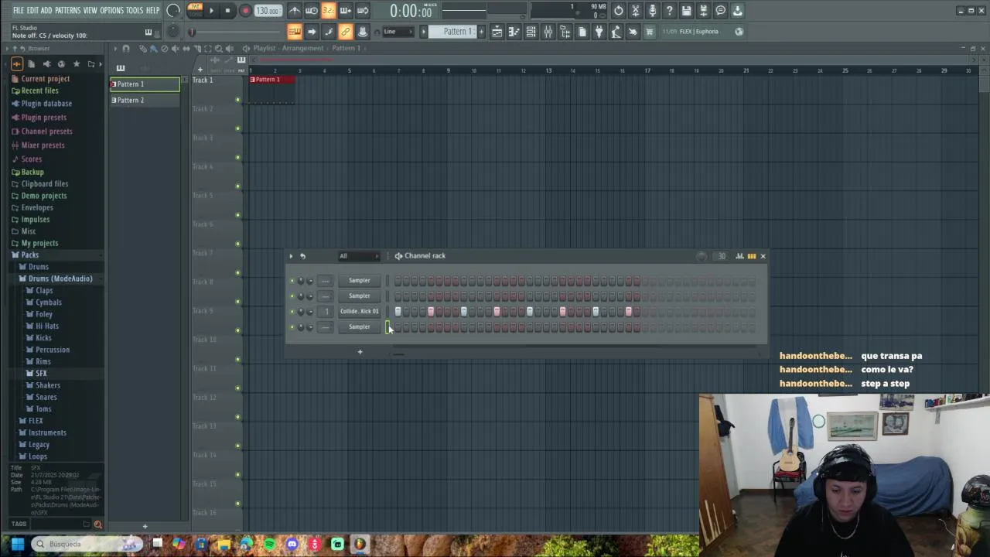This screenshot has width=990, height=557.
Task: Open the help question mark icon
Action: point(670,11)
